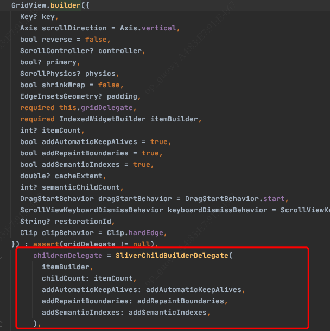Click the "restorationId" parameter name
Screen dimensions: 330x331
point(83,222)
